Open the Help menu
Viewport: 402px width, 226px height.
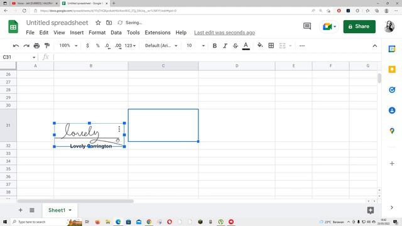[x=181, y=33]
